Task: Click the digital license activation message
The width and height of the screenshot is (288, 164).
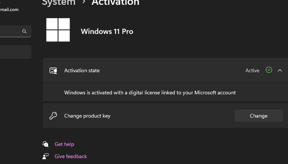Action: click(x=150, y=93)
